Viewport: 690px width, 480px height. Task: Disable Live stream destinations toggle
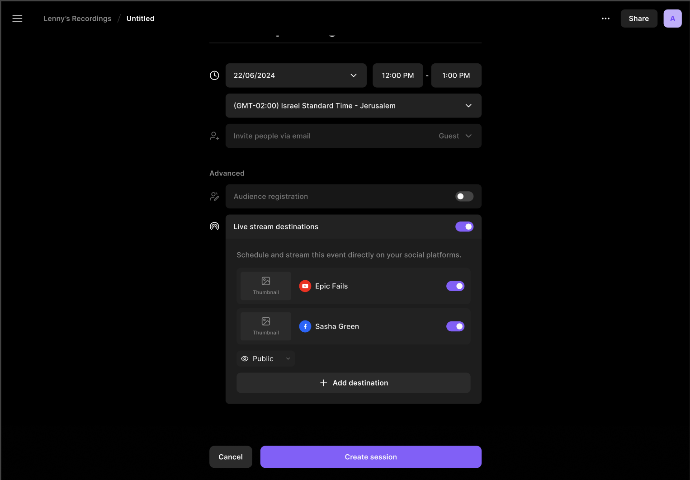[x=464, y=226]
